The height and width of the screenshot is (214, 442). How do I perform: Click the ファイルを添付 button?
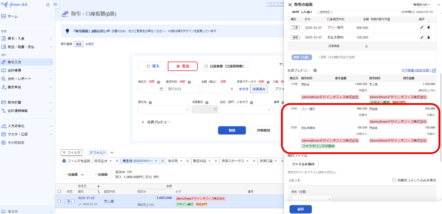[x=303, y=164]
